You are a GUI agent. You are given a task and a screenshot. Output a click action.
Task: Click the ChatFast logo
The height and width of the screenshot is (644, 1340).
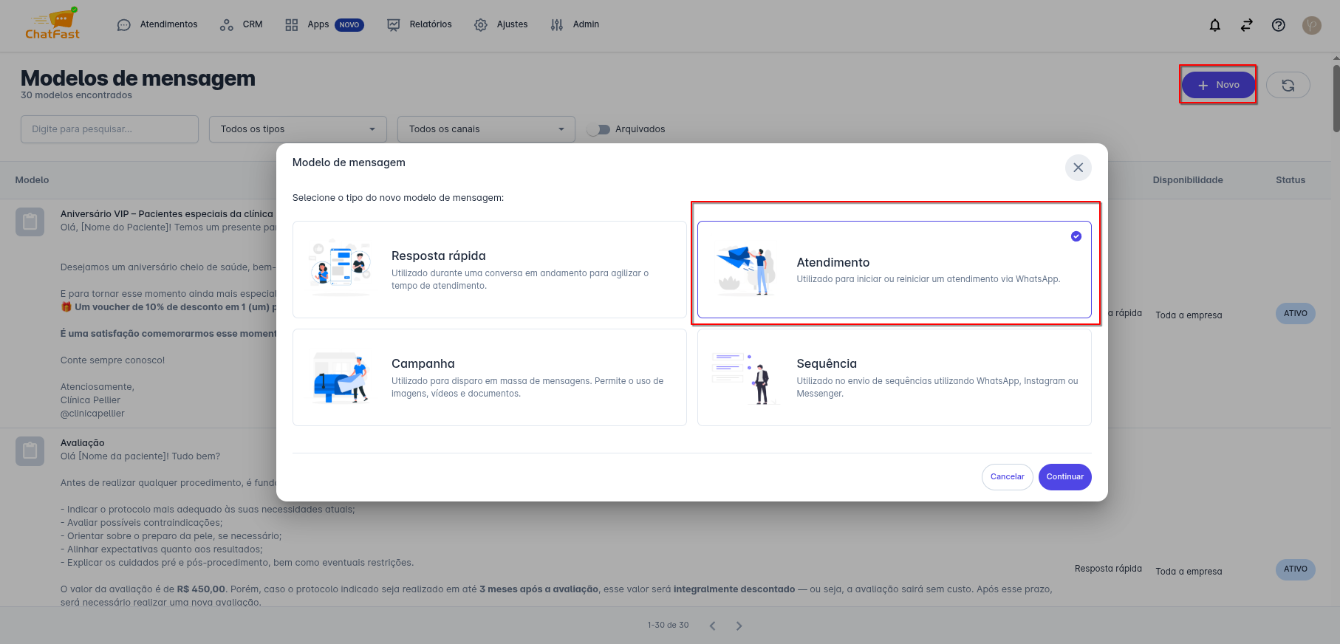(52, 24)
